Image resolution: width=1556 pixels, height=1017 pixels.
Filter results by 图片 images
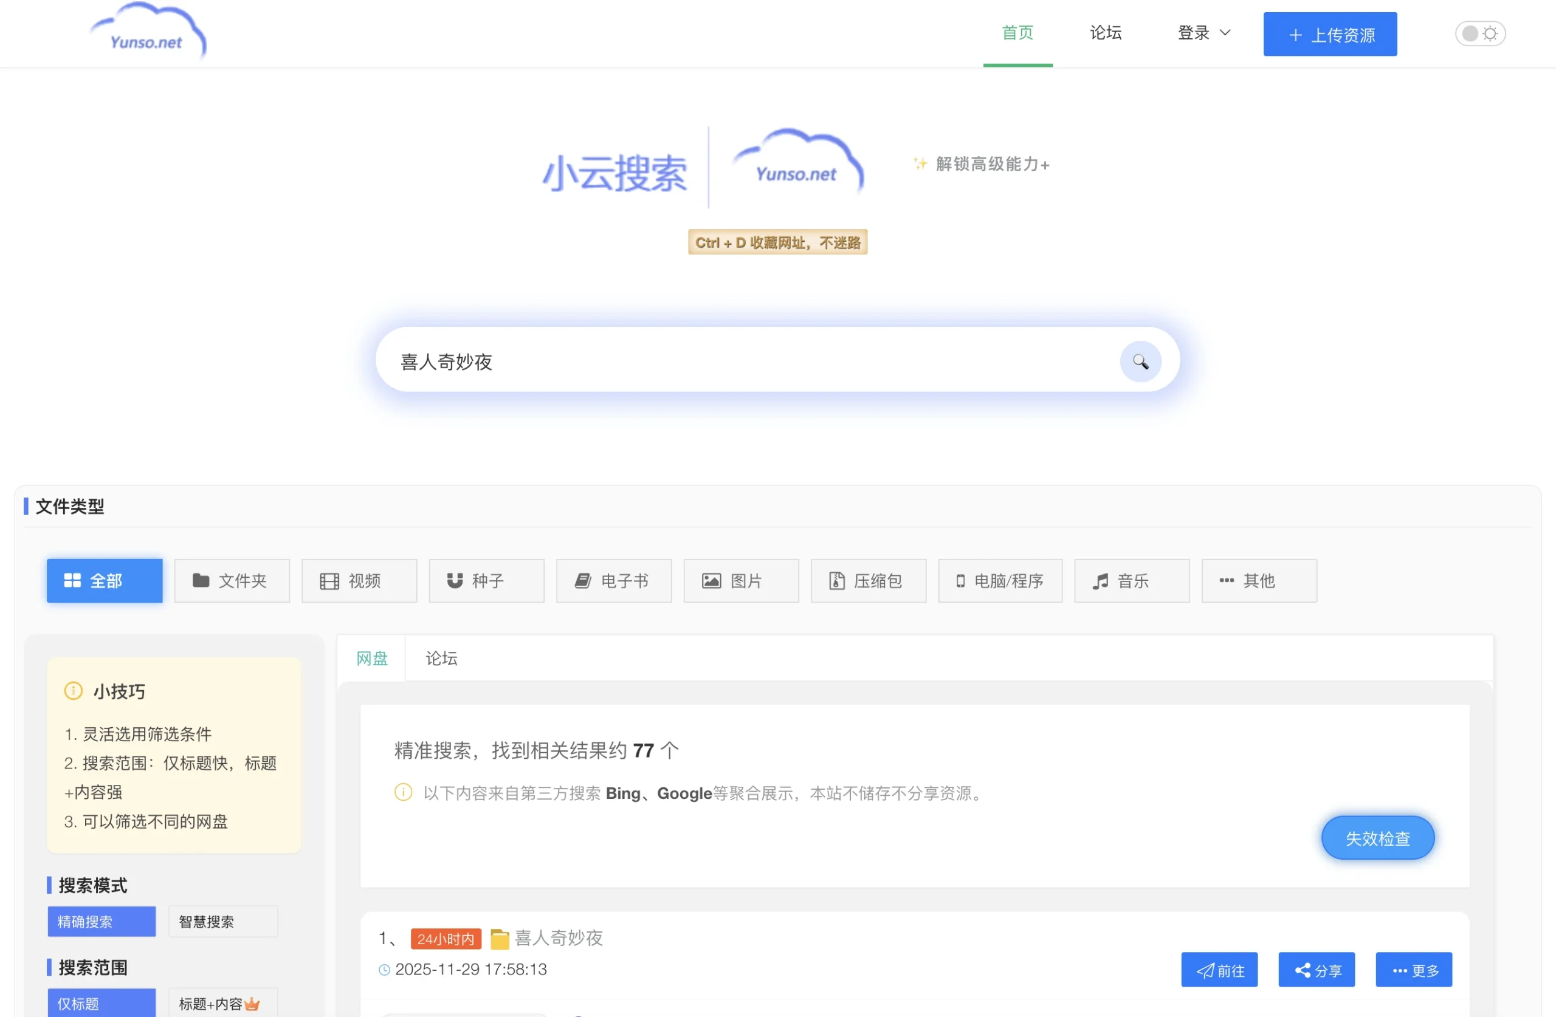pyautogui.click(x=741, y=580)
